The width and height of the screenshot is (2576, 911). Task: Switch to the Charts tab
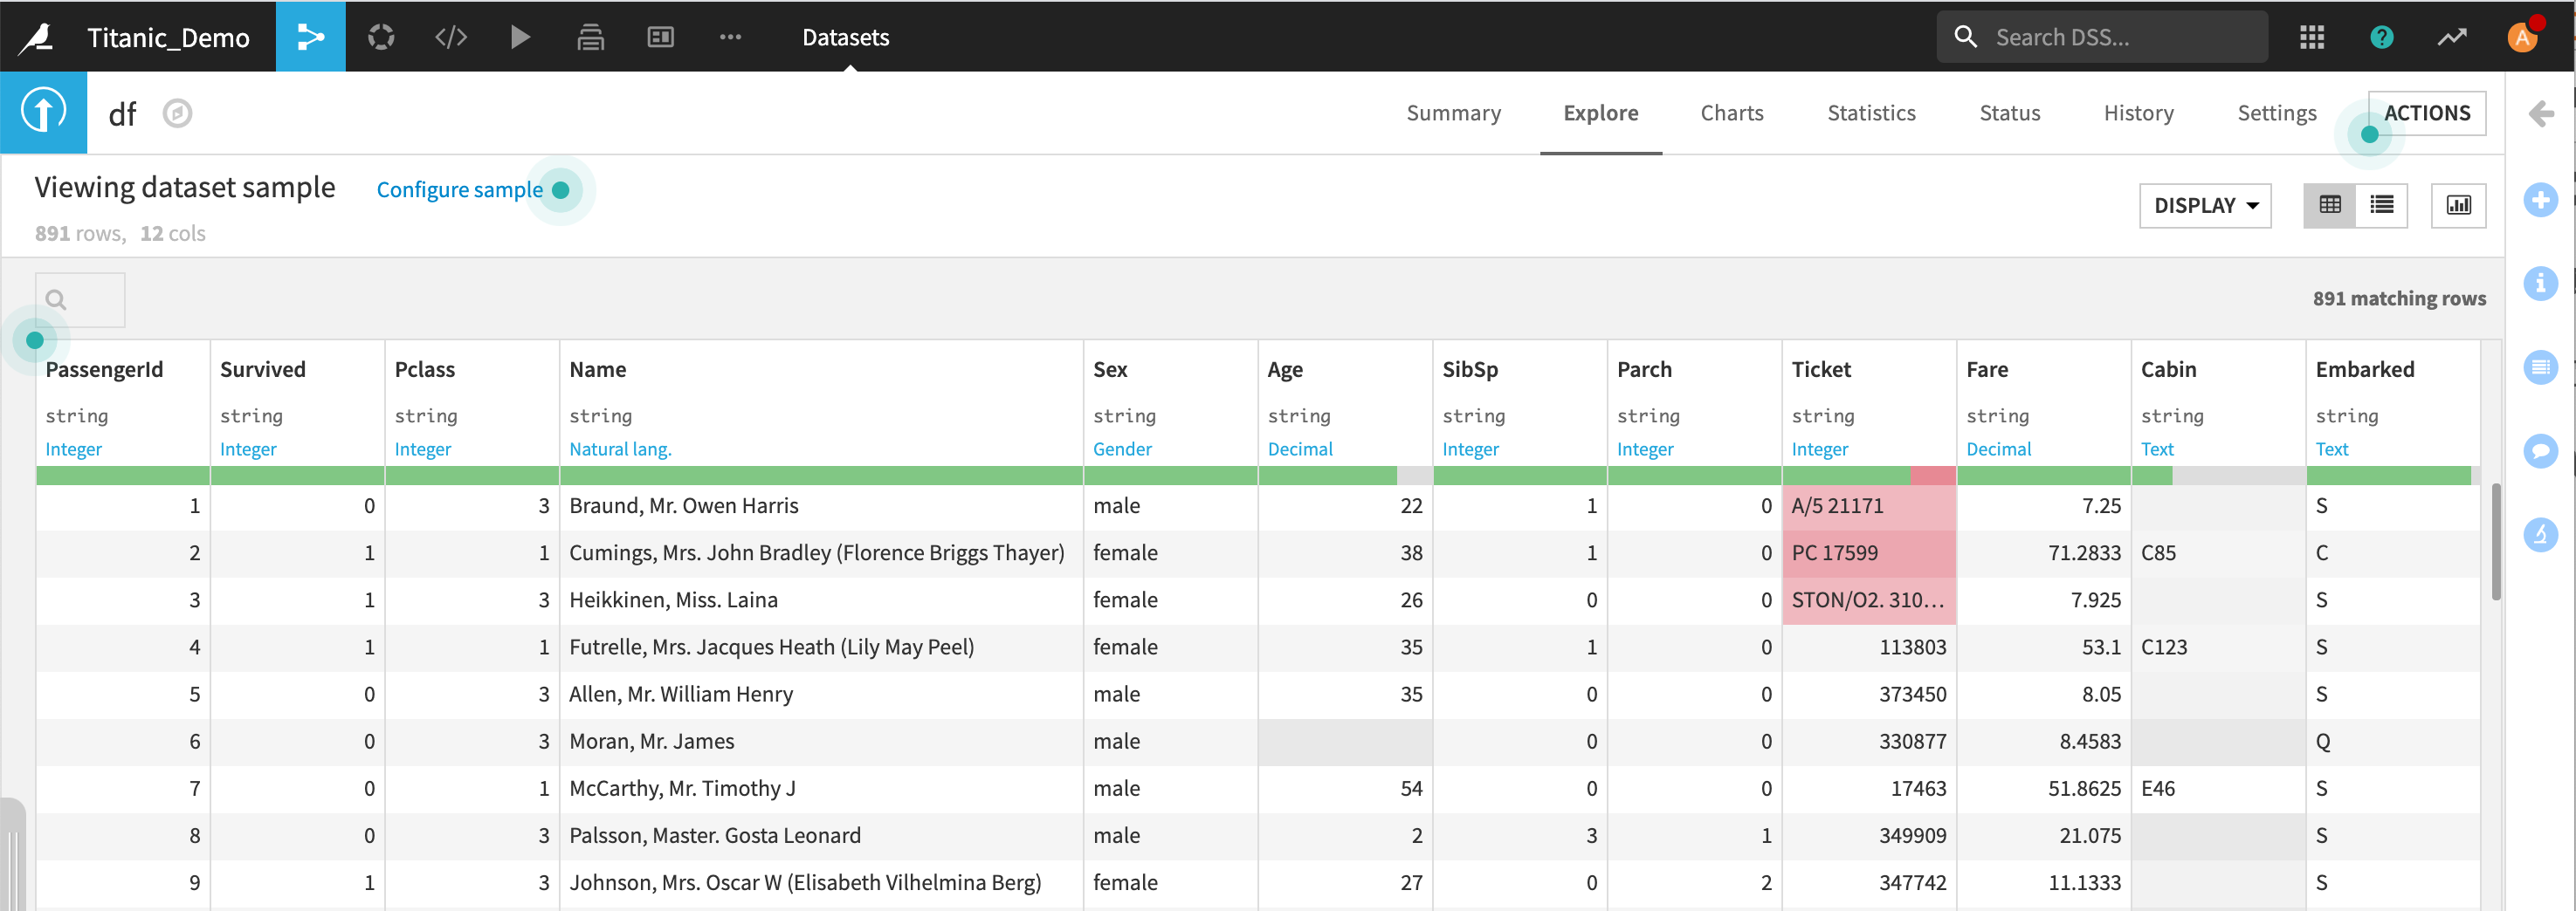pyautogui.click(x=1731, y=113)
